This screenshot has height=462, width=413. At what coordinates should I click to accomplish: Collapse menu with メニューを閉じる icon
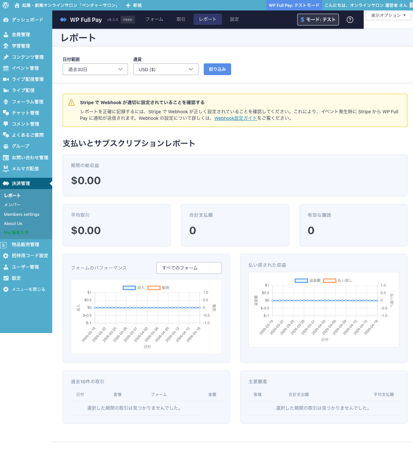point(6,289)
